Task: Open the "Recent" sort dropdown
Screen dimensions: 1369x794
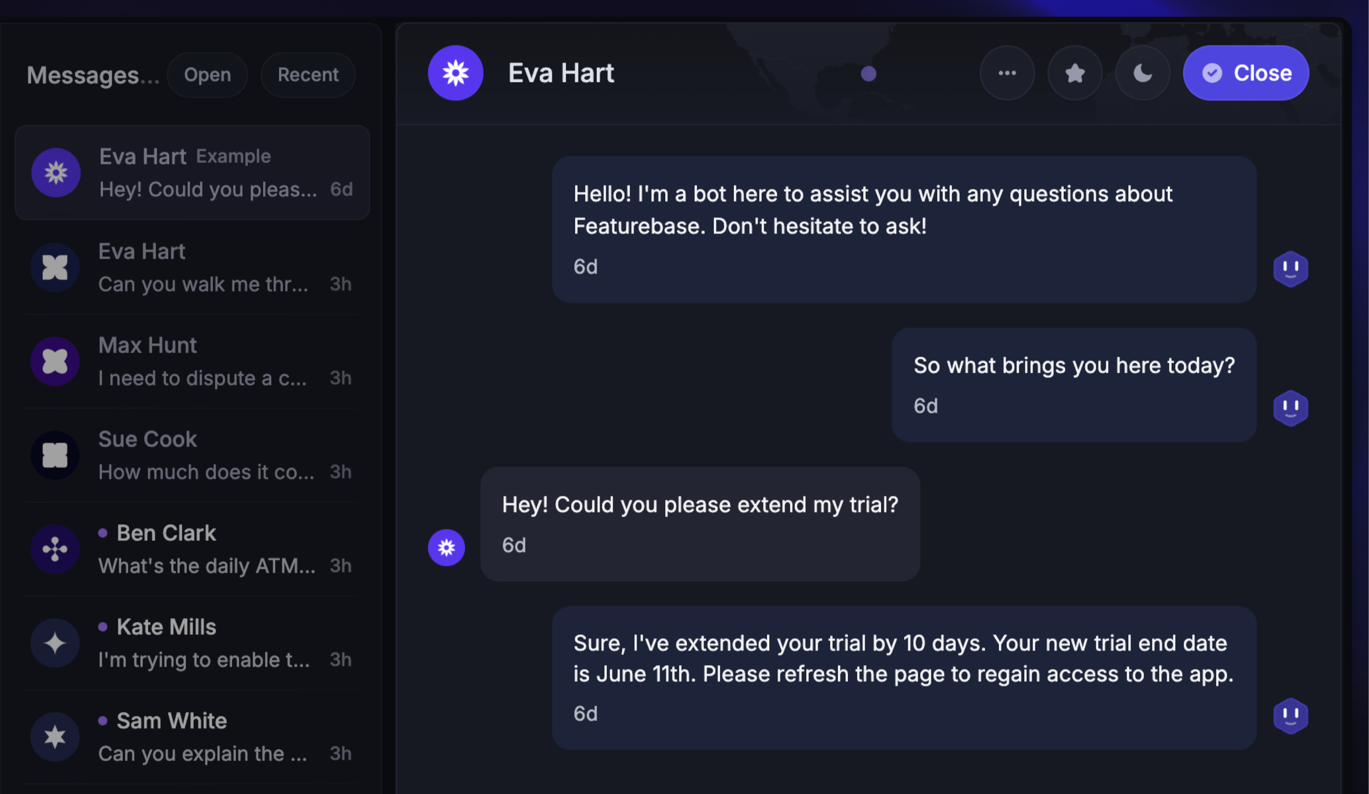Action: click(x=308, y=75)
